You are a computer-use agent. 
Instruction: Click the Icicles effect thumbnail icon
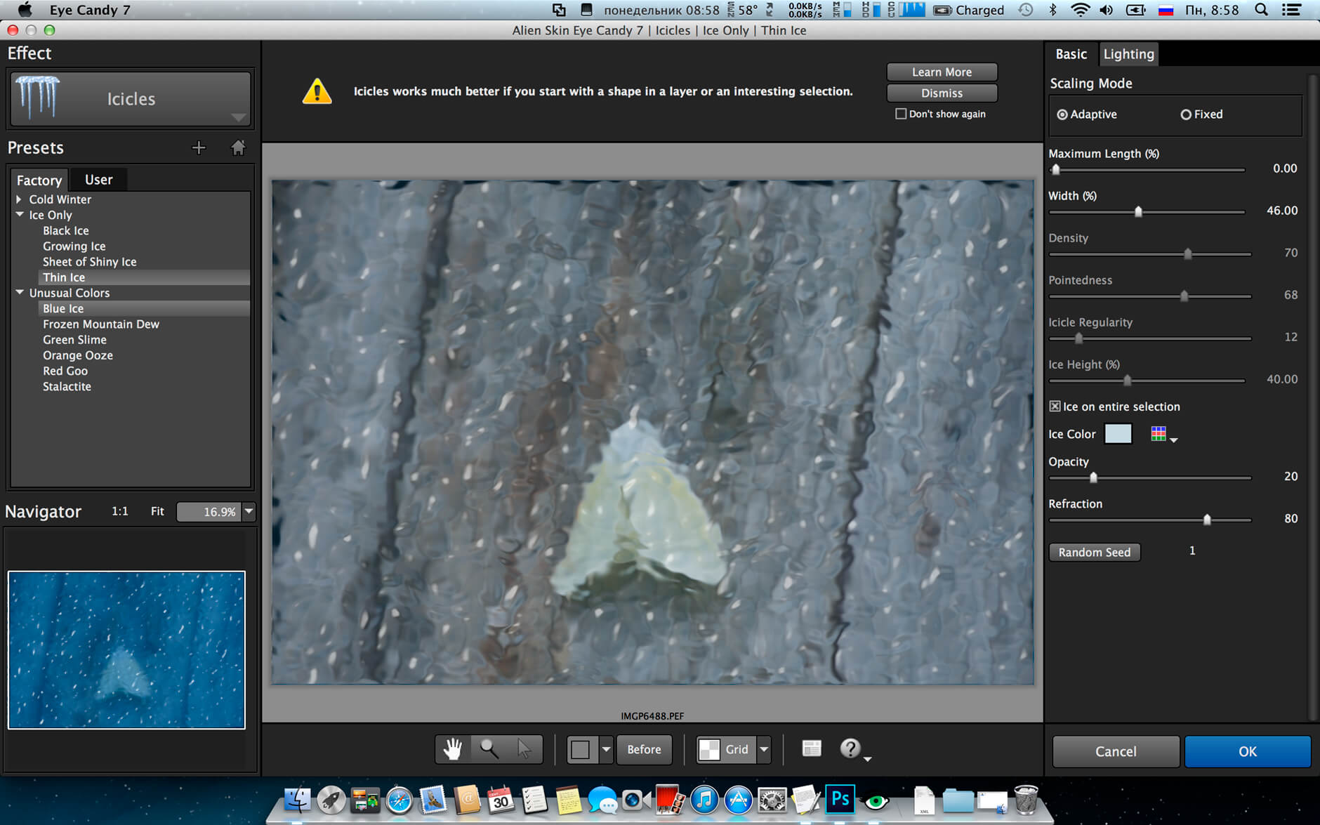(37, 98)
